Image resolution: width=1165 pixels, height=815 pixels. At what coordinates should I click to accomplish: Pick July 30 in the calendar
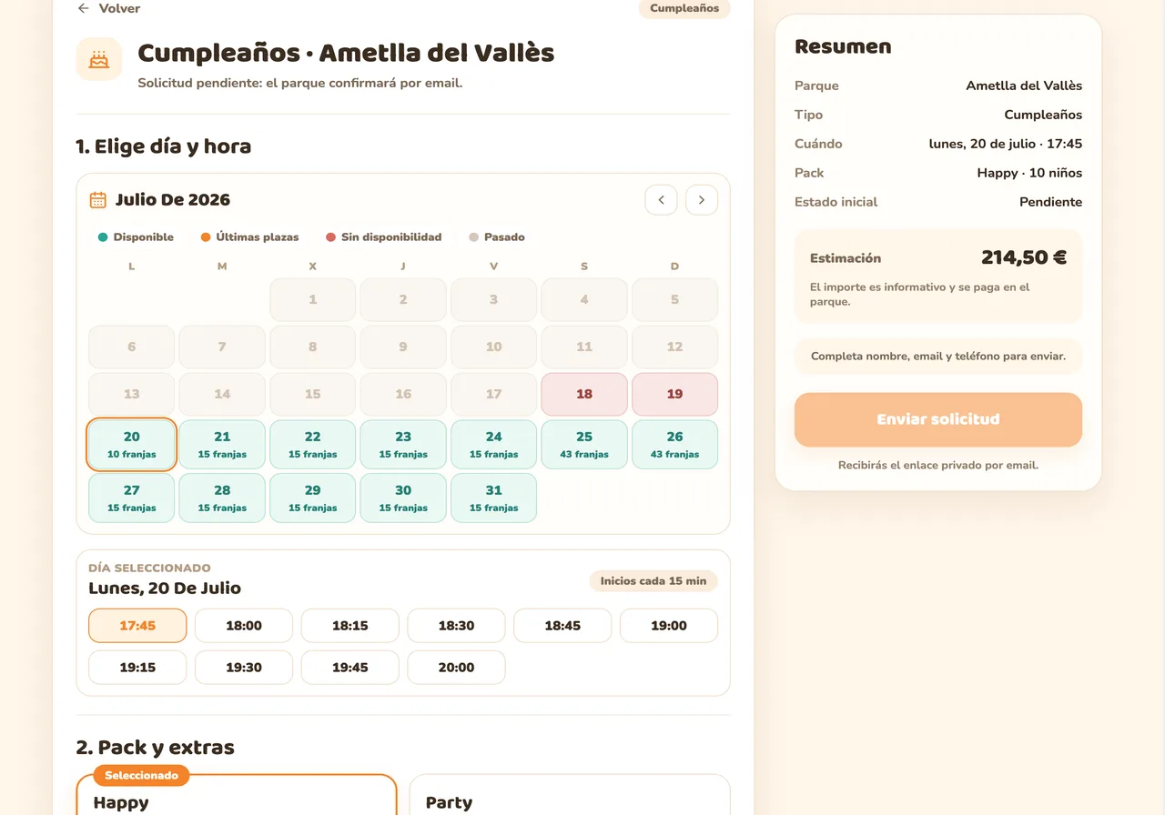tap(403, 498)
